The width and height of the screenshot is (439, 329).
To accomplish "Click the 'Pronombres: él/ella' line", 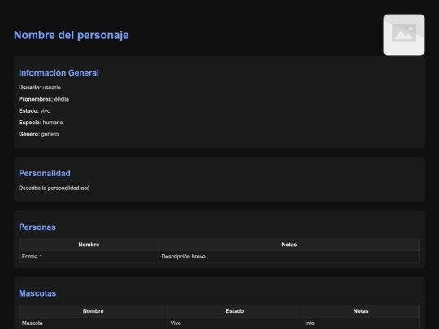I will point(44,99).
